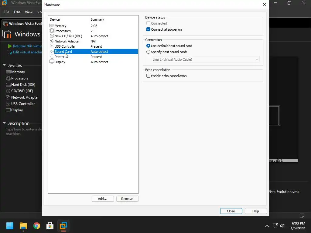This screenshot has width=311, height=233.
Task: Click the Remove button
Action: [x=127, y=199]
